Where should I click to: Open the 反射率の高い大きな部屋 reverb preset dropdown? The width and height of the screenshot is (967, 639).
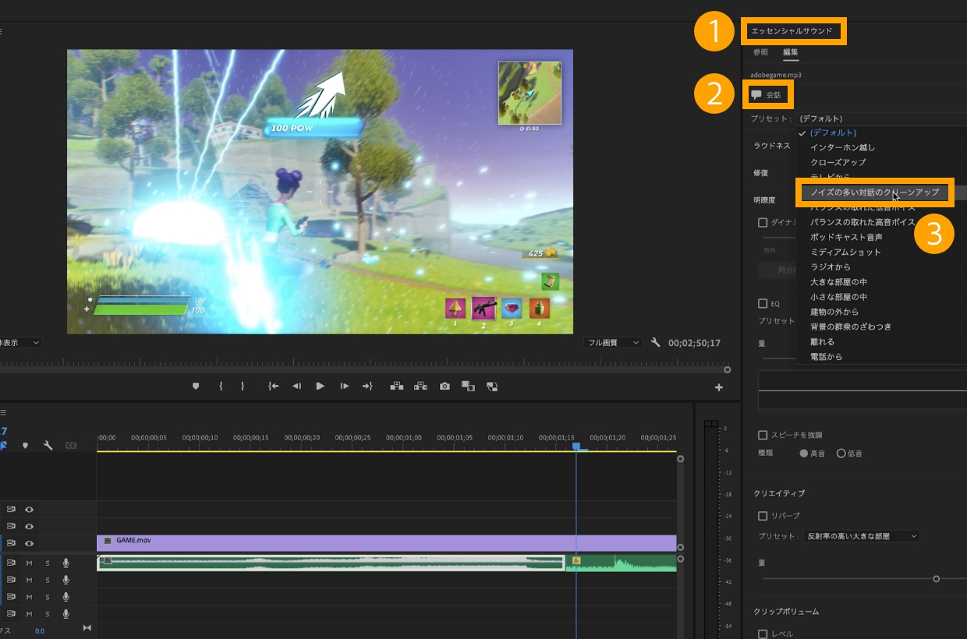pos(862,536)
